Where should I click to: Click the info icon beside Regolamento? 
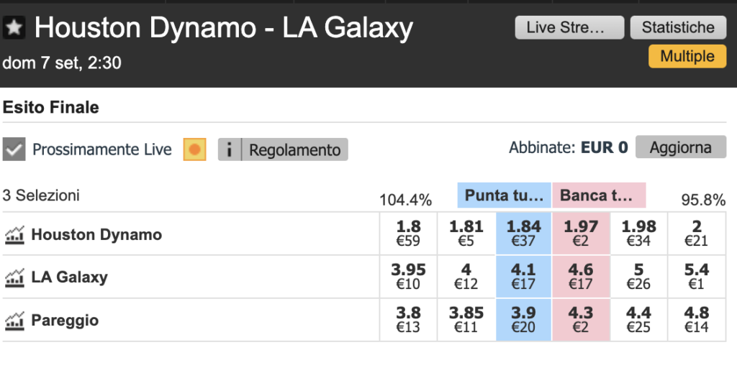click(x=230, y=149)
